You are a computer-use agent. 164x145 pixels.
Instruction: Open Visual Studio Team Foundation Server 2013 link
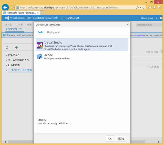(x=34, y=18)
